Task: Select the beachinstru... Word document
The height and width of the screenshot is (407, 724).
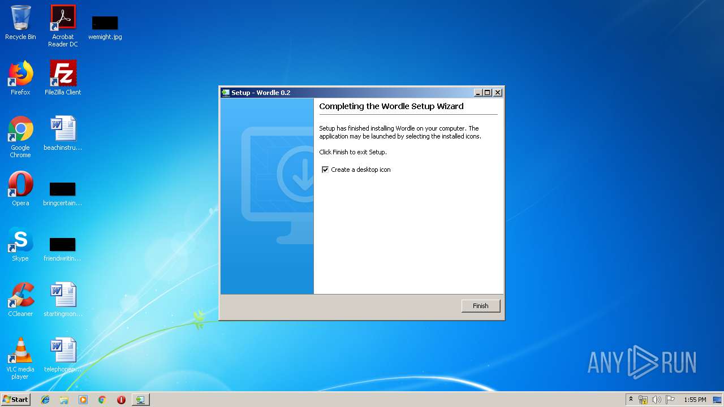Action: point(63,133)
